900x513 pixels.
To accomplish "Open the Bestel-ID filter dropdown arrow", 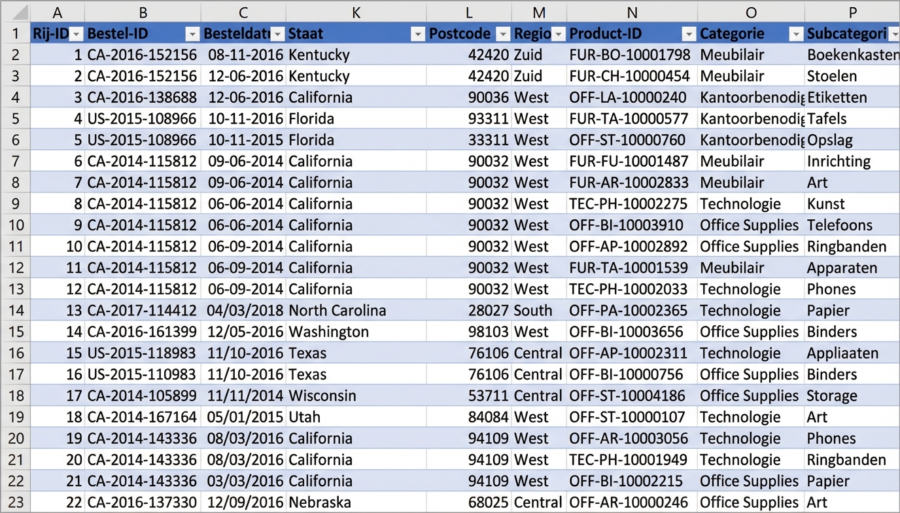I will coord(192,34).
